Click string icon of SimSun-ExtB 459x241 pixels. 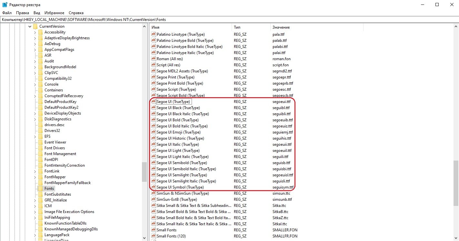point(154,199)
